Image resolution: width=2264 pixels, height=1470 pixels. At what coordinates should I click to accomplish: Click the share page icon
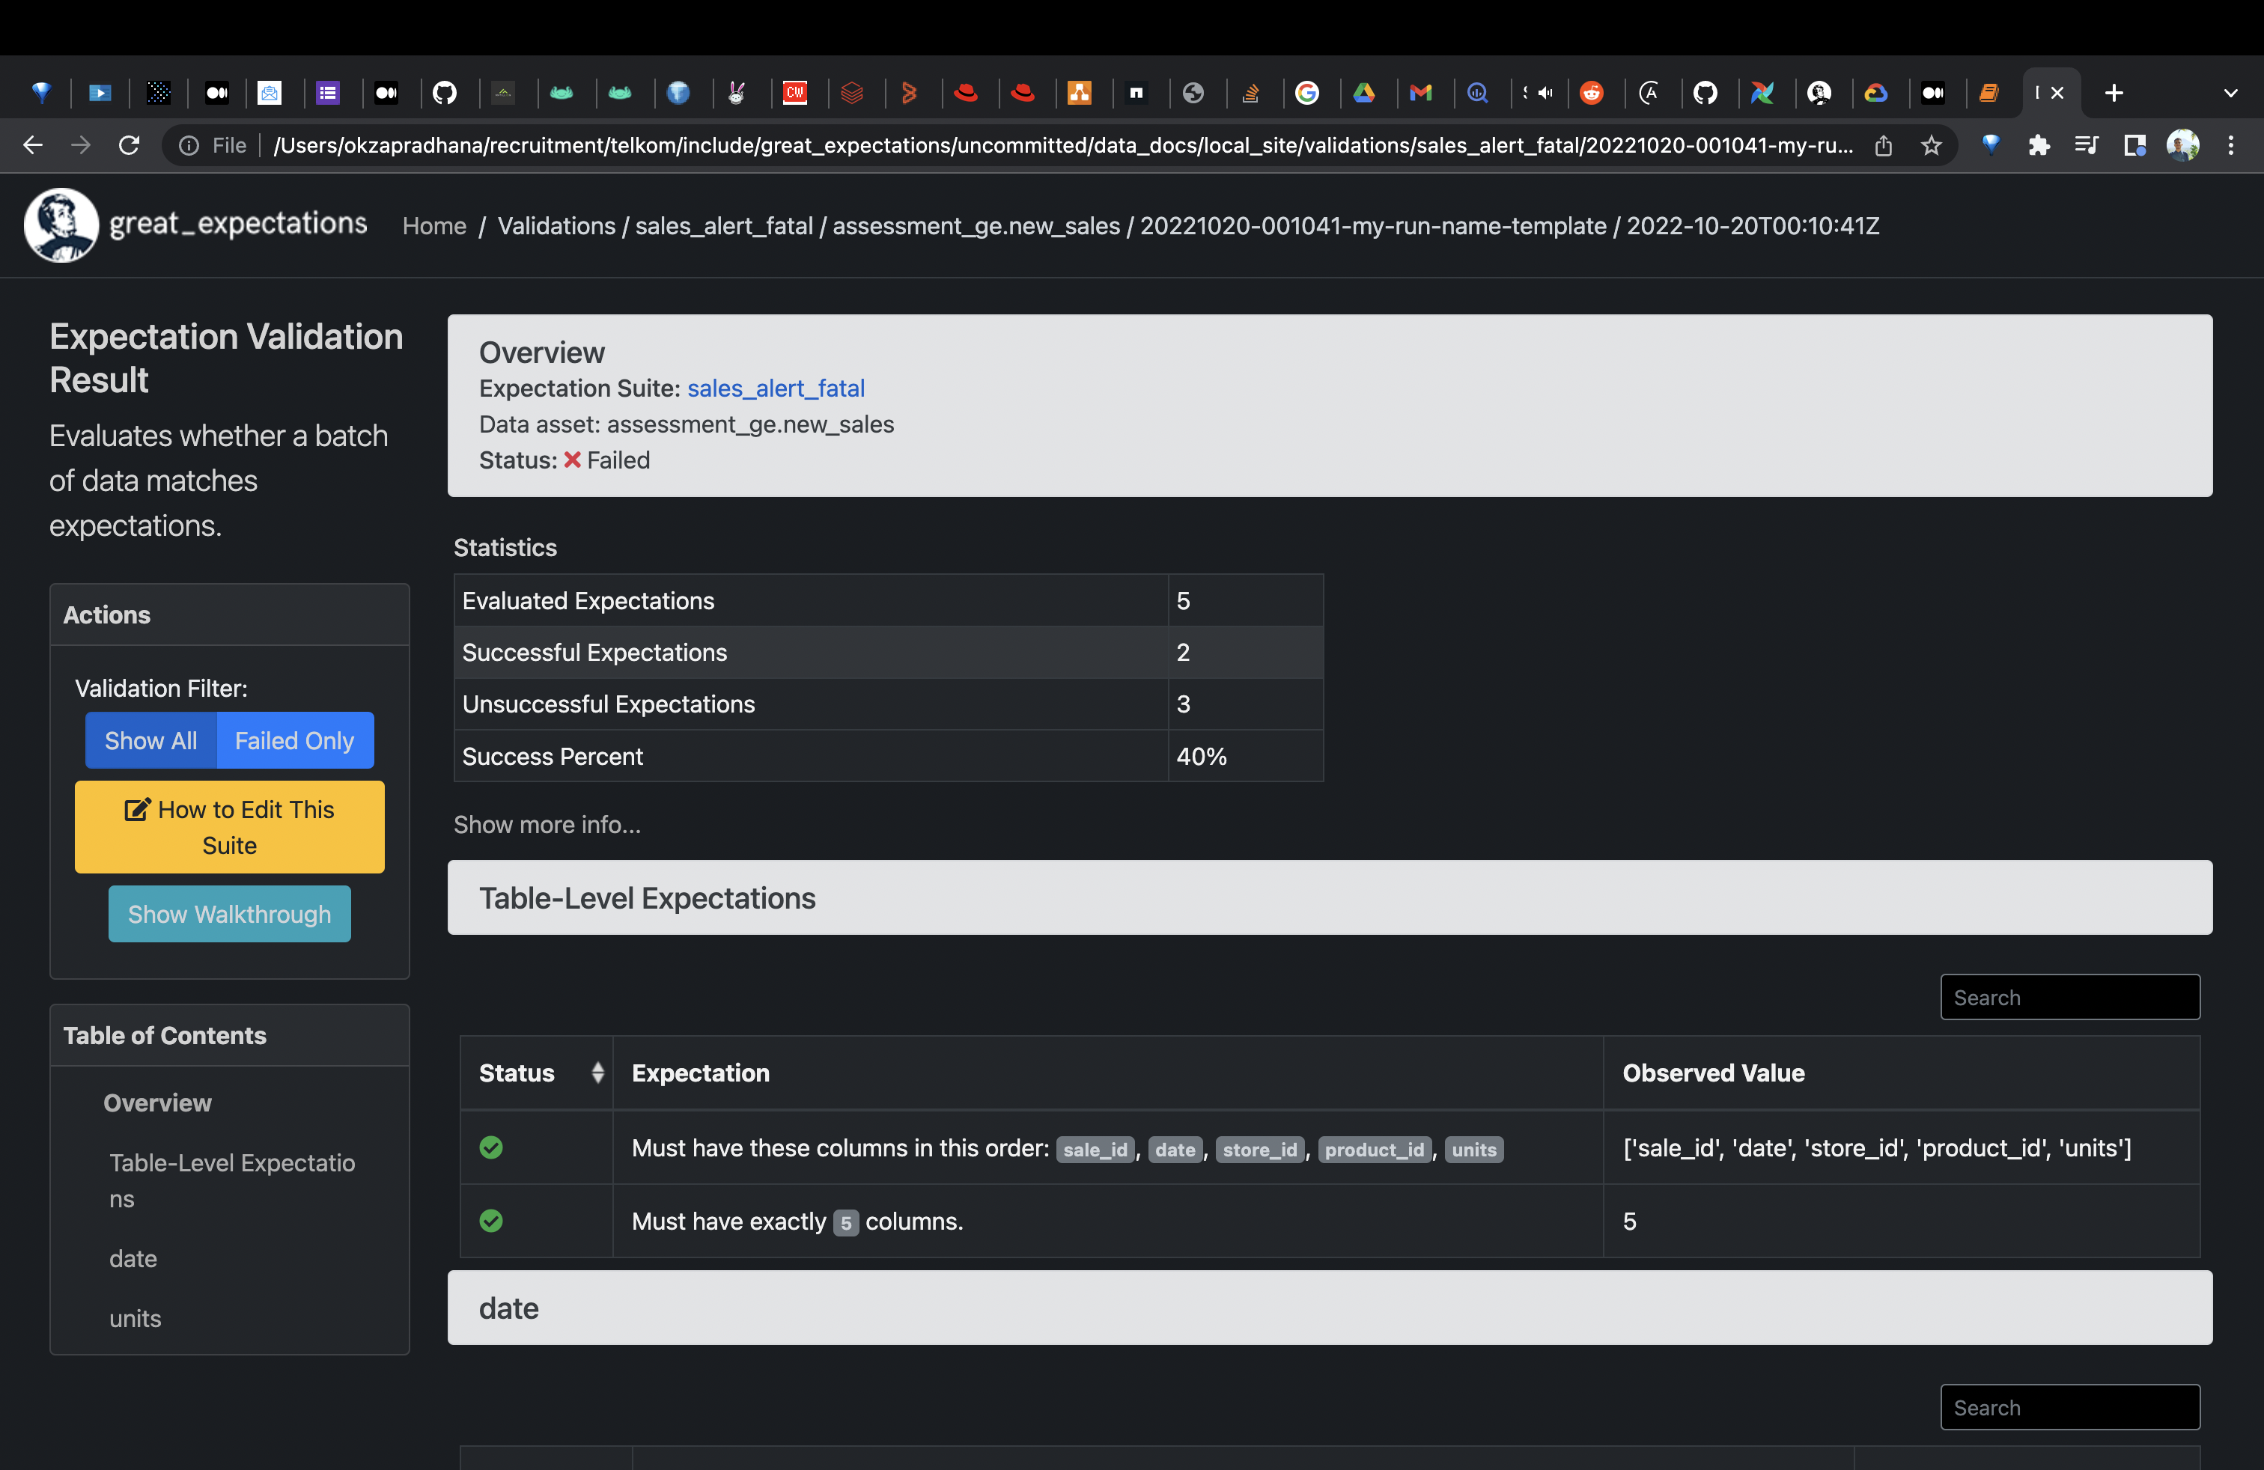(x=1884, y=145)
